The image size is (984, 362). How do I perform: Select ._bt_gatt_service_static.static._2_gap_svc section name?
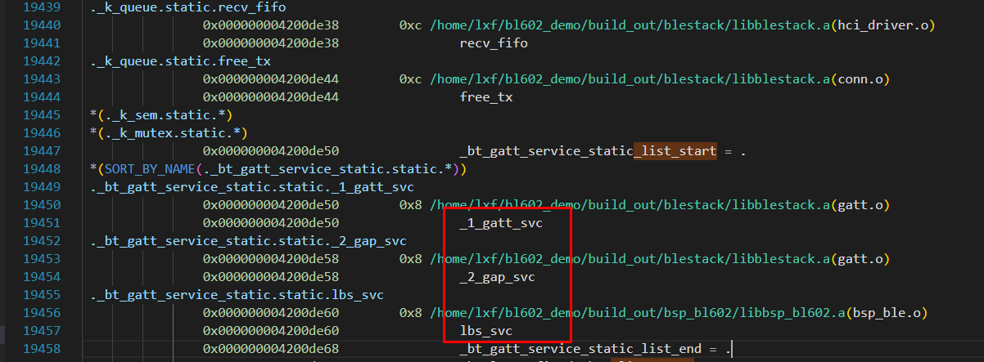(248, 241)
